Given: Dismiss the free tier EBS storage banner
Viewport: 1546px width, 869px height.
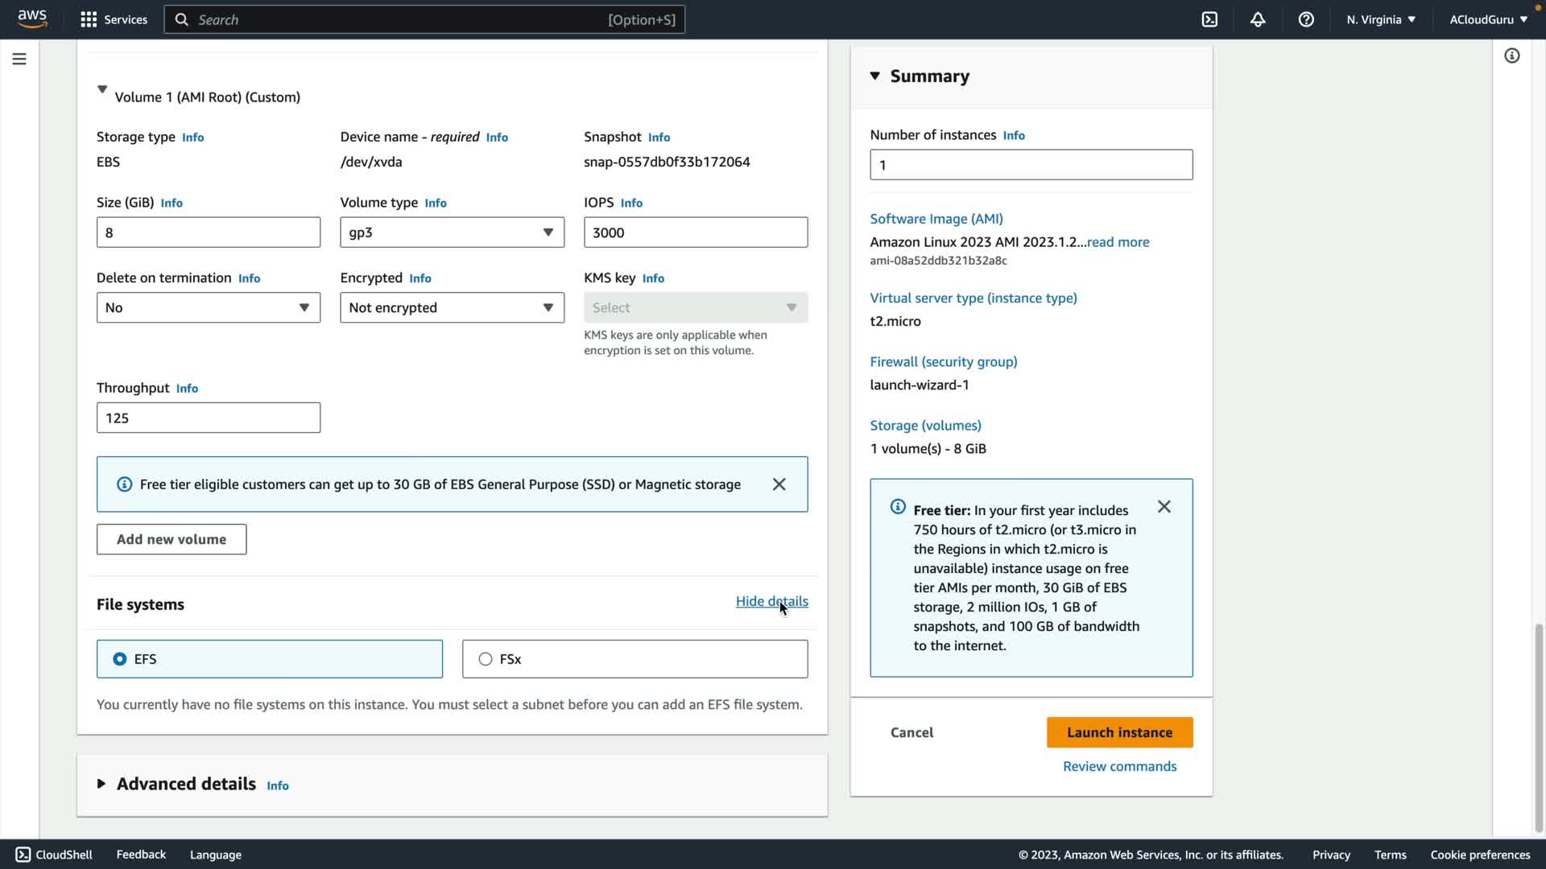Looking at the screenshot, I should click(x=779, y=484).
